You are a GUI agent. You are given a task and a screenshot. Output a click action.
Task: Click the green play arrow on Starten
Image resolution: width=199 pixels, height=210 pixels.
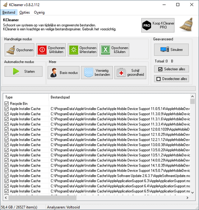(x=16, y=71)
